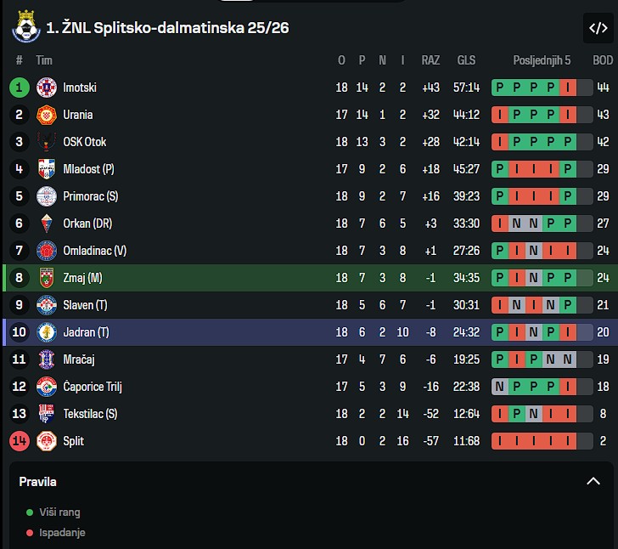Open the Orkan (DR) team link
618x549 pixels.
(x=87, y=224)
